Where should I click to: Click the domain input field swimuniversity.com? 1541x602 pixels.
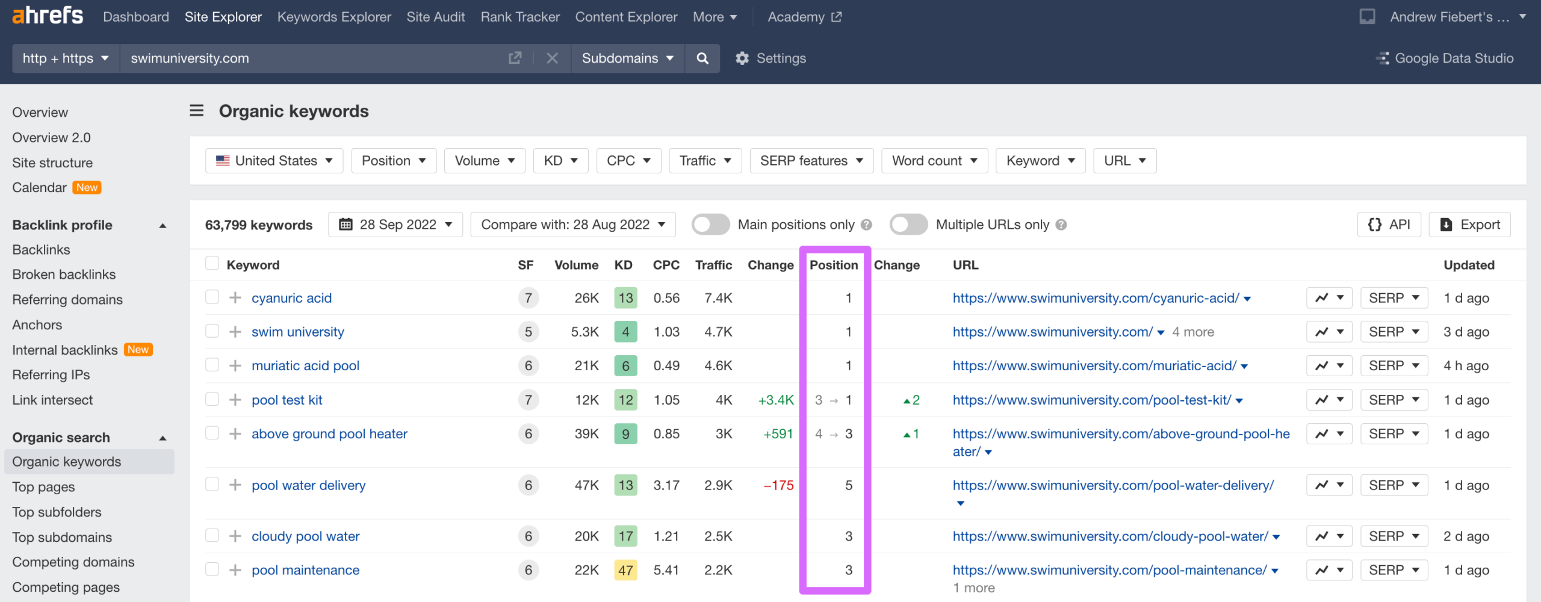313,58
